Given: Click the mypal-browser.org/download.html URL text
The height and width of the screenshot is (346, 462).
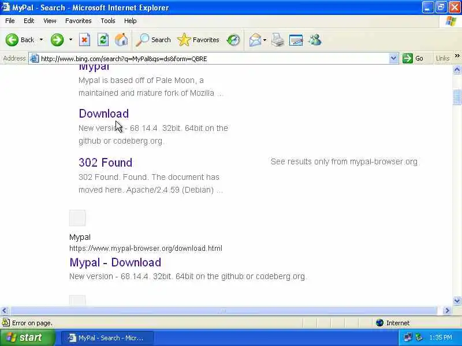Looking at the screenshot, I should pyautogui.click(x=146, y=249).
